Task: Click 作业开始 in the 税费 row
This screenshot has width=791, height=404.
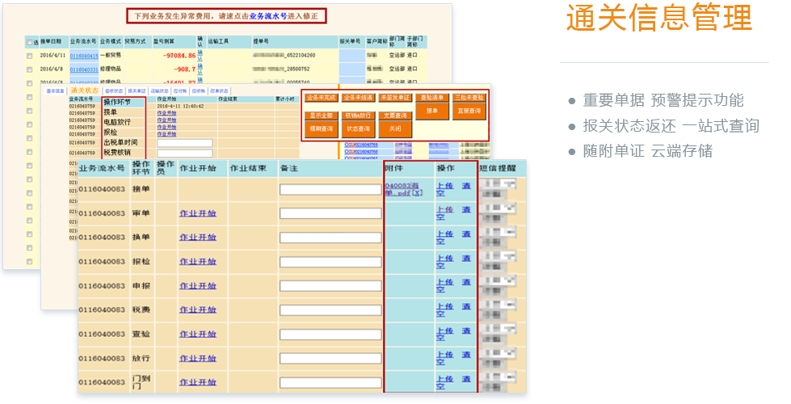Action: coord(198,310)
